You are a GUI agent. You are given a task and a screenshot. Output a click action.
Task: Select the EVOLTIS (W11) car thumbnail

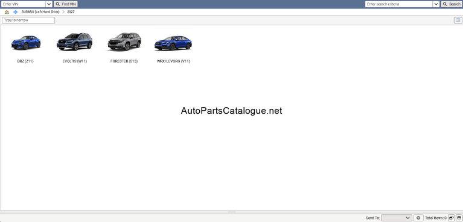click(x=75, y=42)
